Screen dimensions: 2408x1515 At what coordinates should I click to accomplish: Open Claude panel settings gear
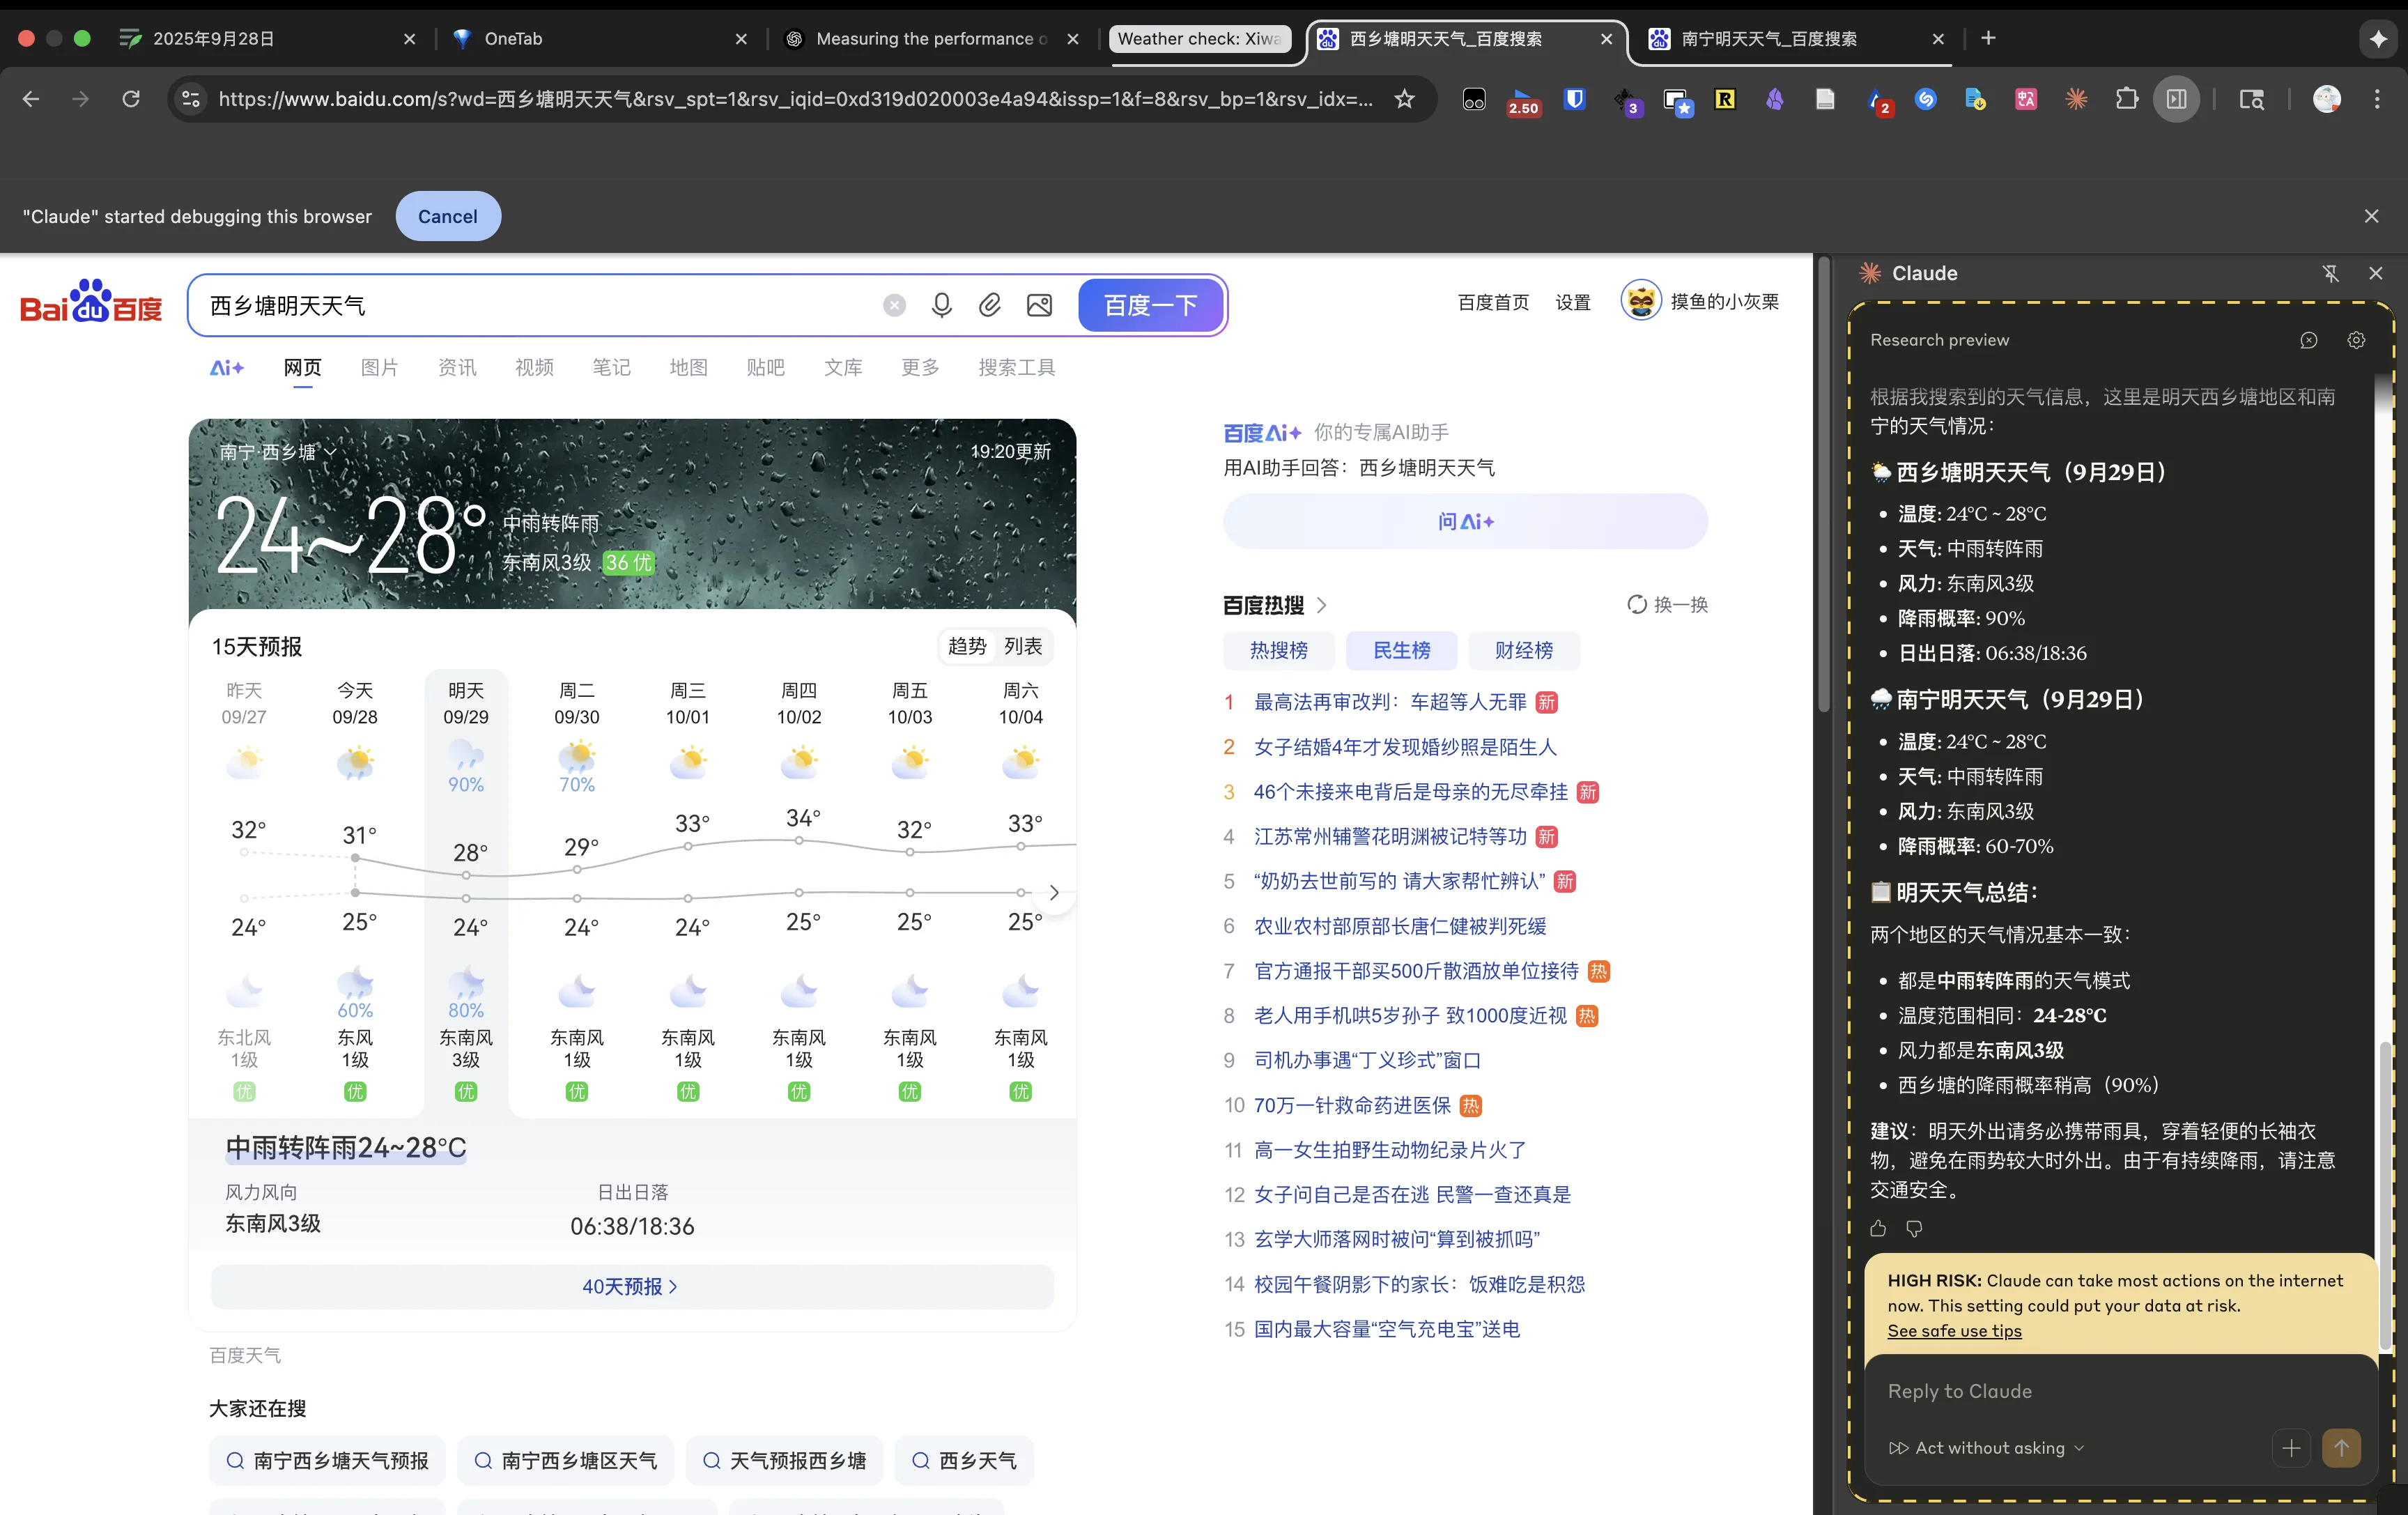(x=2356, y=340)
